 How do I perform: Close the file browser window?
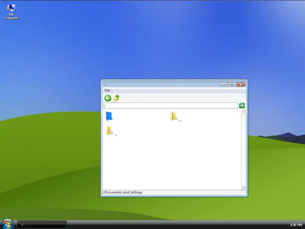tap(241, 84)
